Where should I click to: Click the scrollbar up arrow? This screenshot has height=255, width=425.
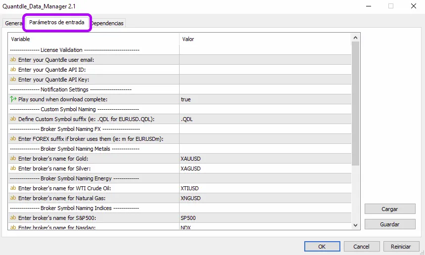click(356, 38)
